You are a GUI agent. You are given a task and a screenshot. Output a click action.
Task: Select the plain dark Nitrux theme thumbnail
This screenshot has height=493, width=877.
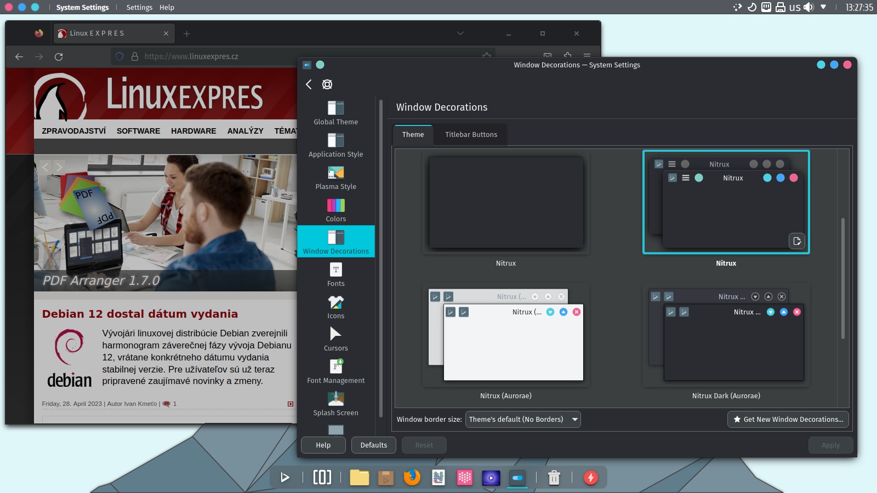coord(506,203)
